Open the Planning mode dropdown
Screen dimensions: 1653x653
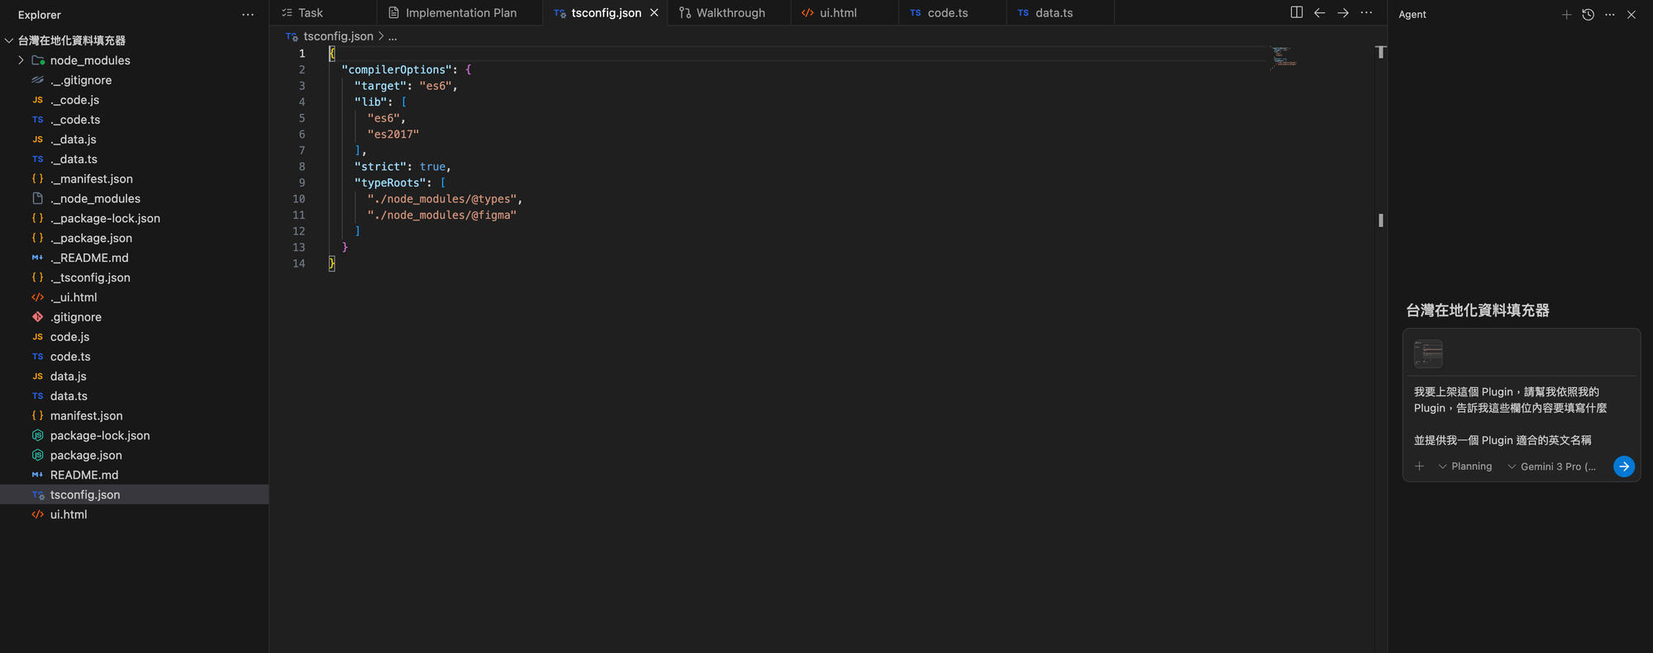tap(1465, 466)
